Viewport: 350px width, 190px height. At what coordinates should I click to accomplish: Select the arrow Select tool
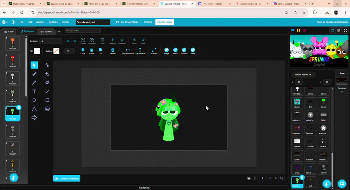point(34,65)
